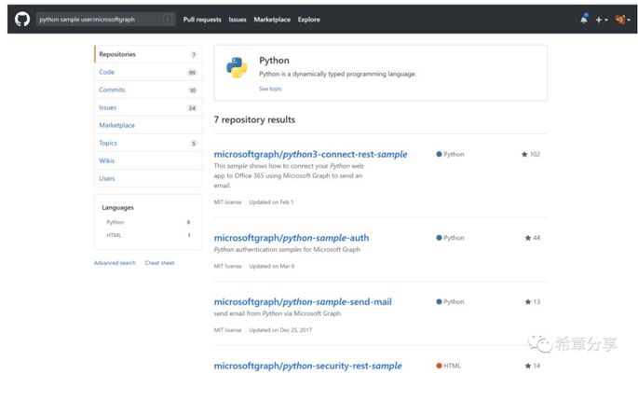Focus the search box with python sample
Viewport: 638px width, 402px height.
106,20
